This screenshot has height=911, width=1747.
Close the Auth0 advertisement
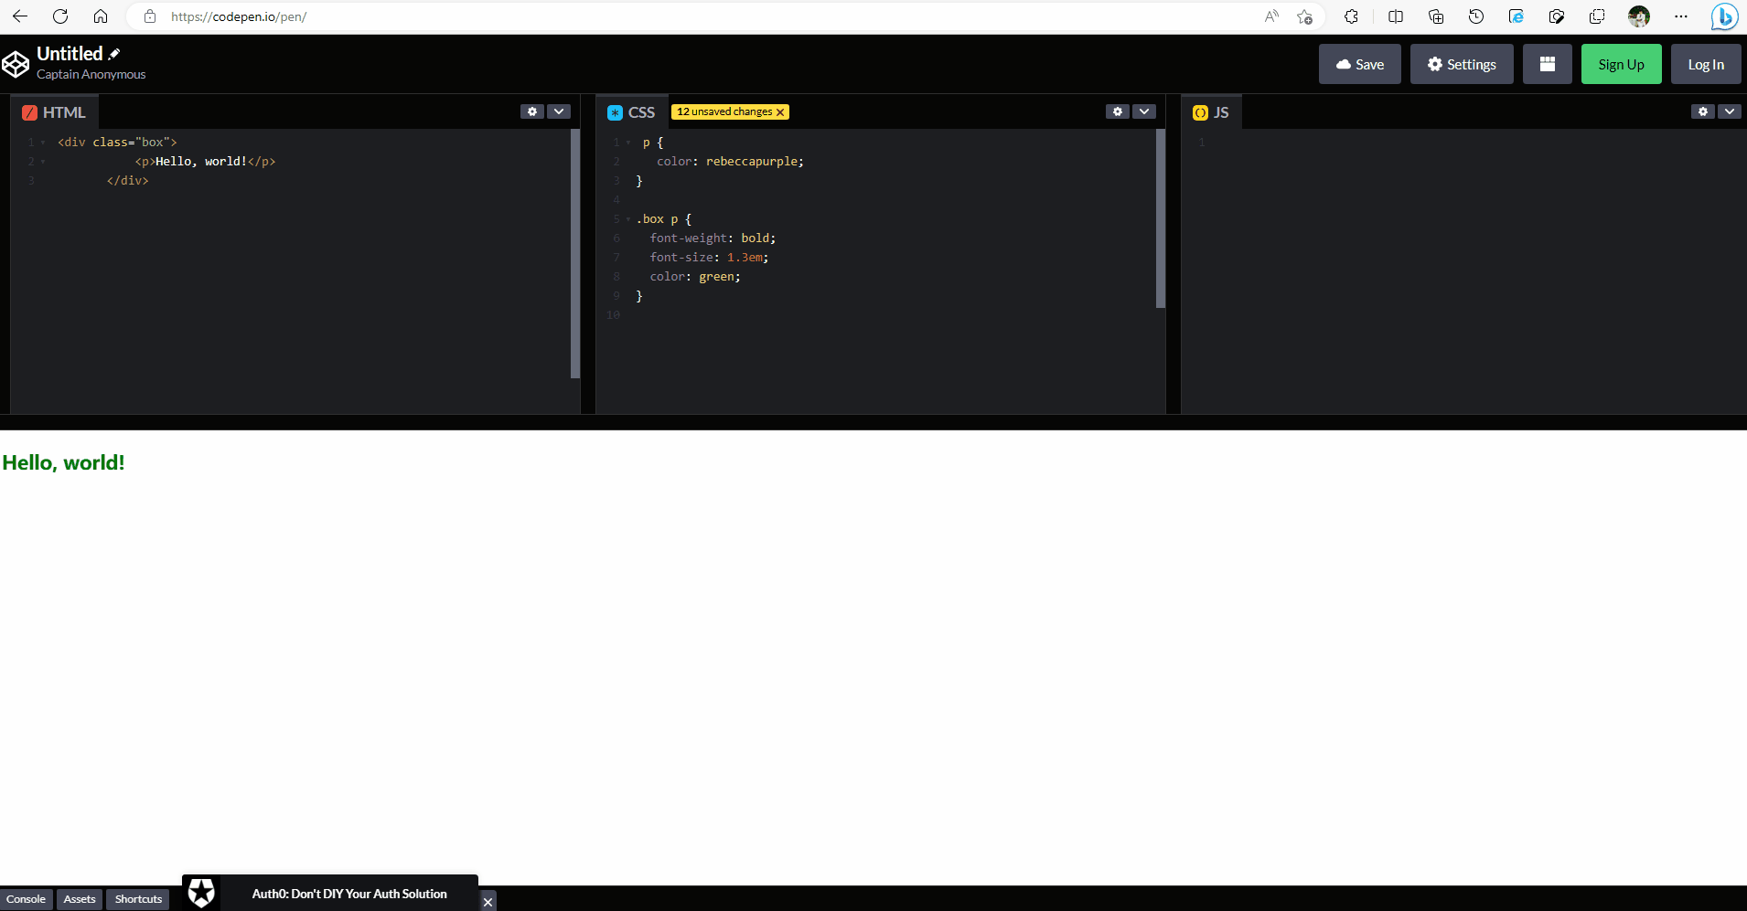488,902
